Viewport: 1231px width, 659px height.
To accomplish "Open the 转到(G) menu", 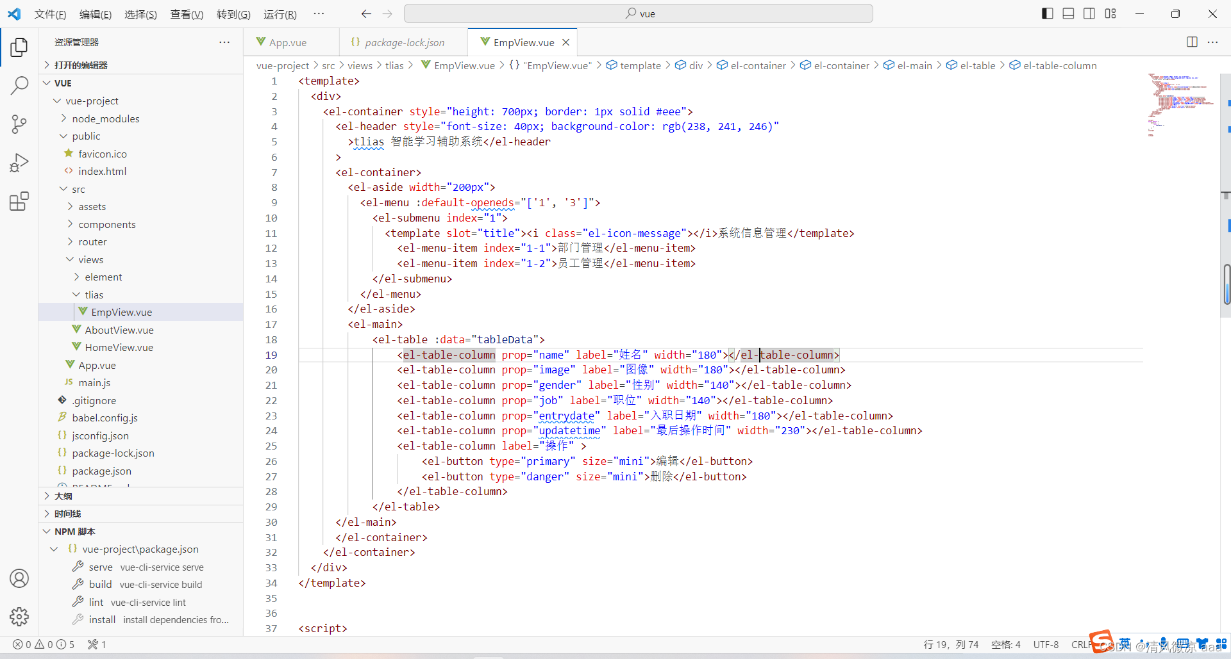I will pyautogui.click(x=233, y=14).
